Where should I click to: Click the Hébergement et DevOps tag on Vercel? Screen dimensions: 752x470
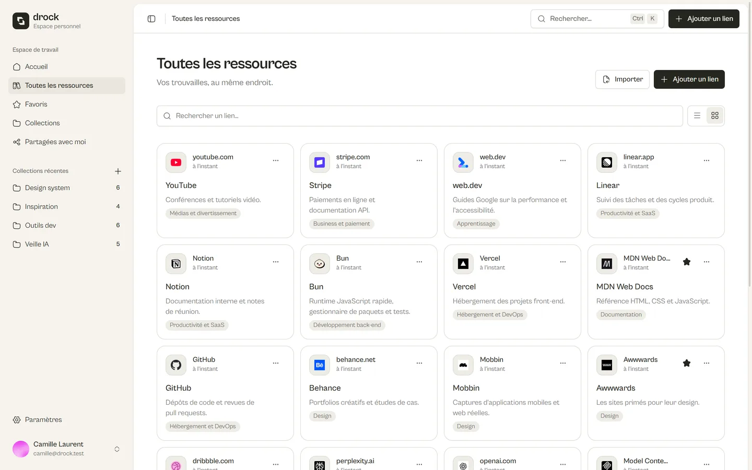coord(490,315)
